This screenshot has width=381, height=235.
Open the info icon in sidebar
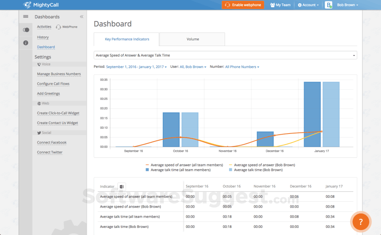[x=26, y=43]
